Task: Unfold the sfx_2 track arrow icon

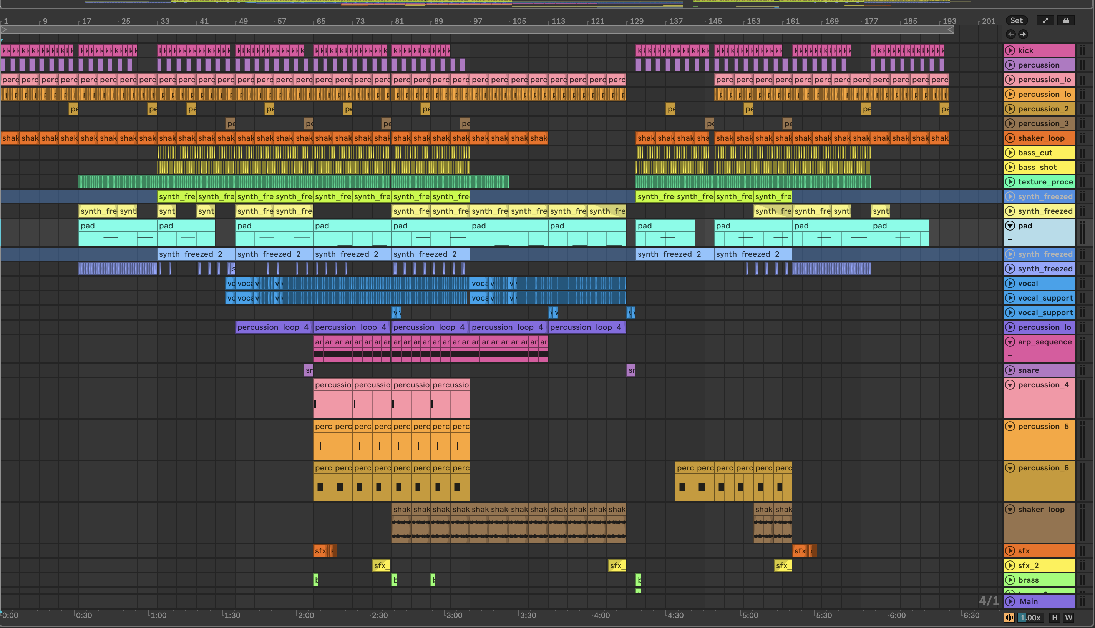Action: point(1010,565)
